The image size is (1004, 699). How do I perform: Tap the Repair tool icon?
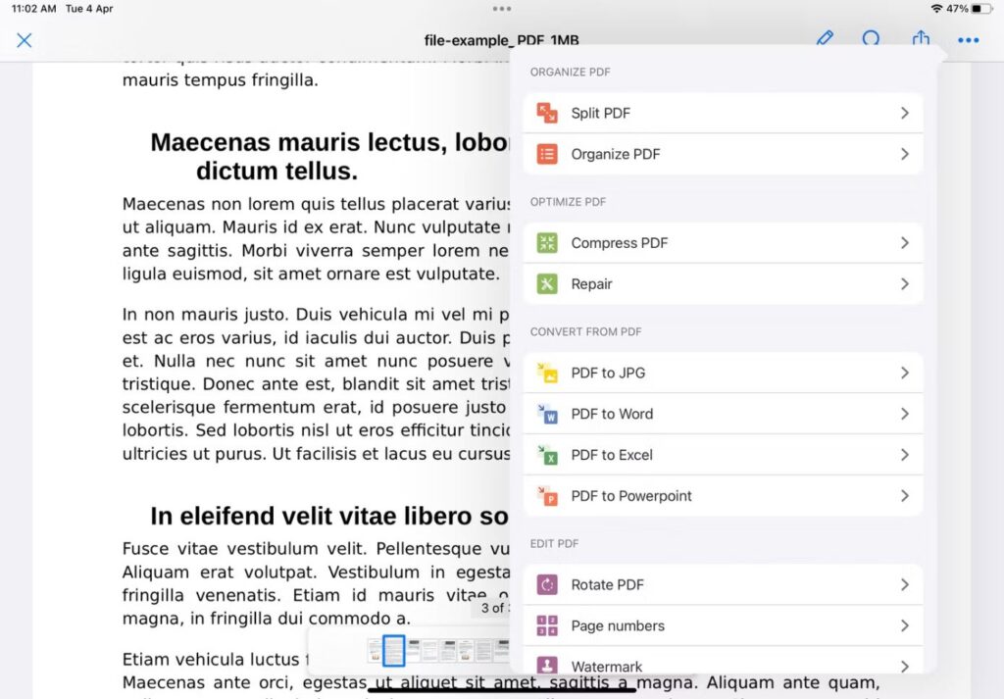click(547, 283)
